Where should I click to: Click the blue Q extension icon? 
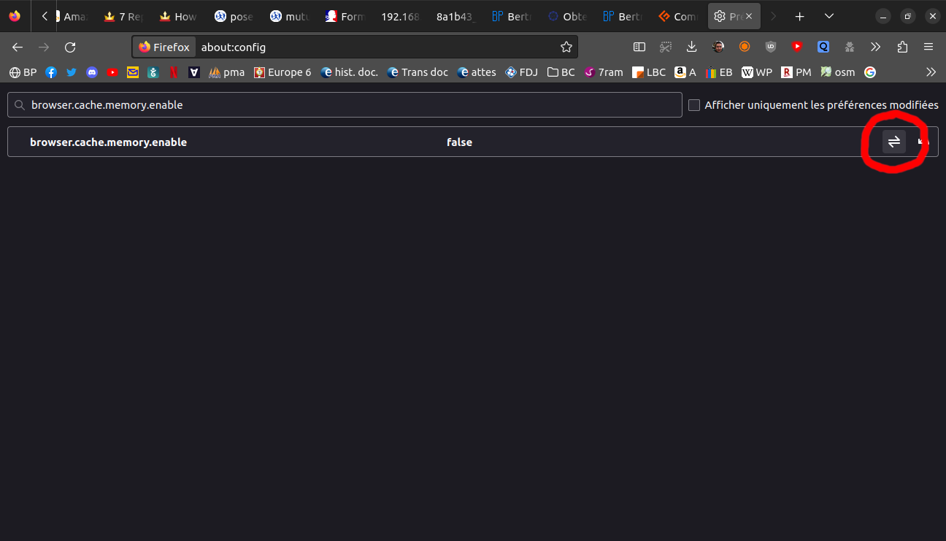[823, 47]
